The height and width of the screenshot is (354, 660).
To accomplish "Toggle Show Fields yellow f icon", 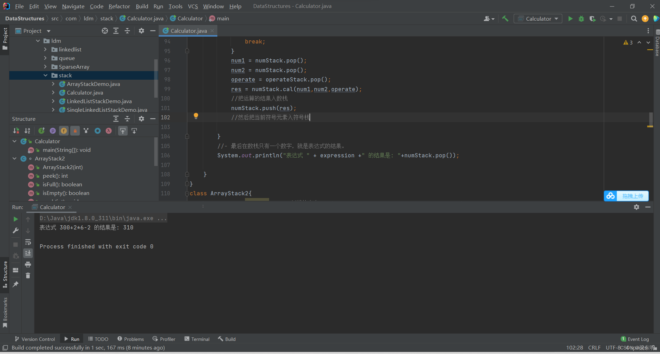I will [64, 131].
